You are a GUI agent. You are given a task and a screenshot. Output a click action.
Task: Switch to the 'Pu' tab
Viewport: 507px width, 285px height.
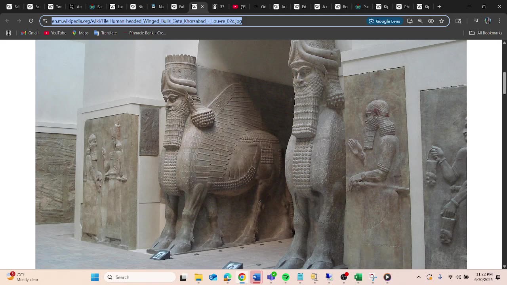(x=362, y=7)
